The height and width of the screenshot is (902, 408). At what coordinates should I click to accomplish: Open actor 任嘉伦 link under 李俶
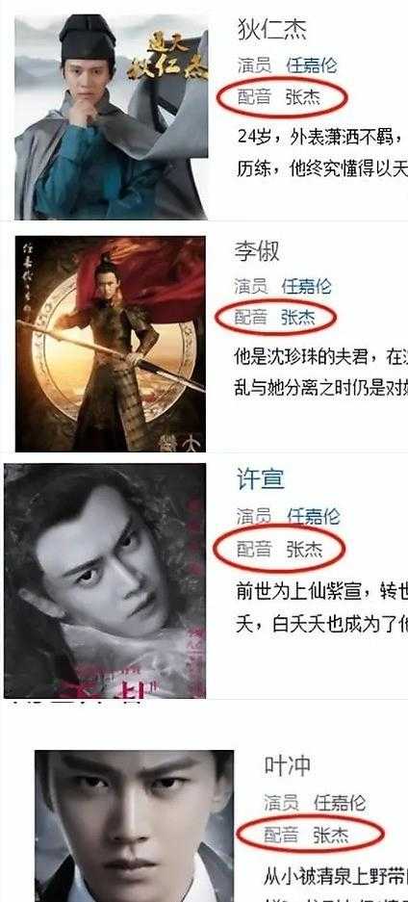click(x=307, y=286)
